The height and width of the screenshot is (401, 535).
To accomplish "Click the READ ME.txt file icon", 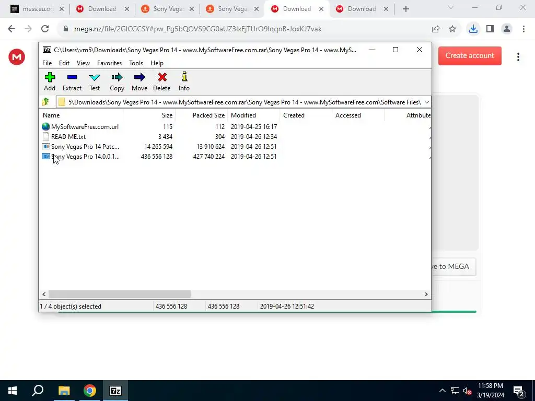I will 46,136.
